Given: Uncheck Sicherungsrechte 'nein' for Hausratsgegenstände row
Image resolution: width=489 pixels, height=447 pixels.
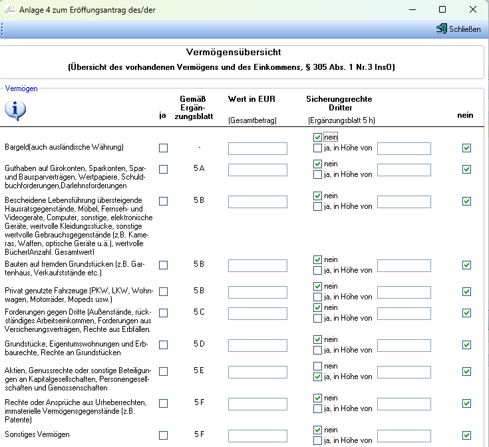Looking at the screenshot, I should (317, 196).
